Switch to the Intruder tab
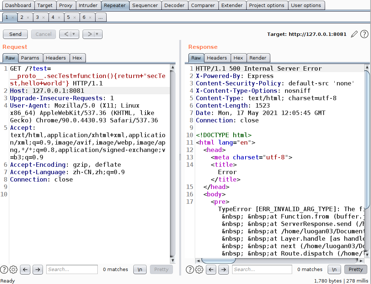Viewport: 371px width, 284px height. [88, 5]
